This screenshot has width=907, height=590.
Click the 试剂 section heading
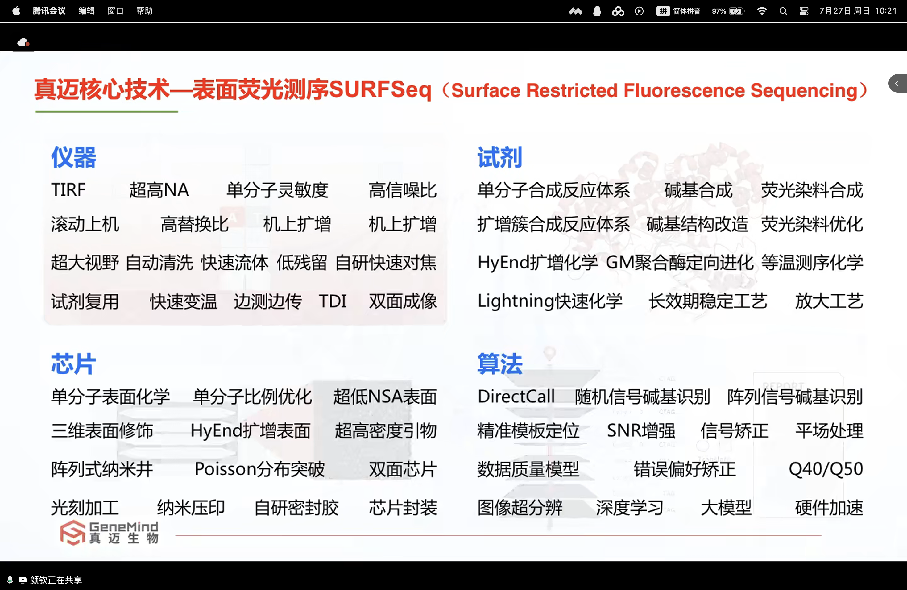499,157
